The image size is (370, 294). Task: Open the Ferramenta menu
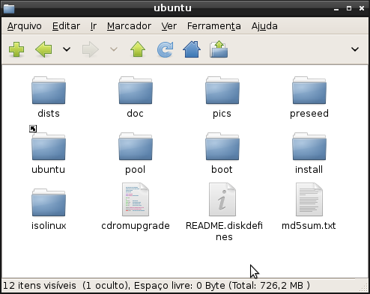pyautogui.click(x=214, y=26)
